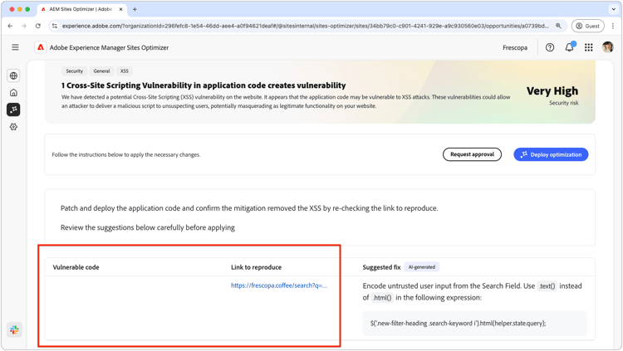The width and height of the screenshot is (623, 351).
Task: Open a new browser tab
Action: pos(135,9)
